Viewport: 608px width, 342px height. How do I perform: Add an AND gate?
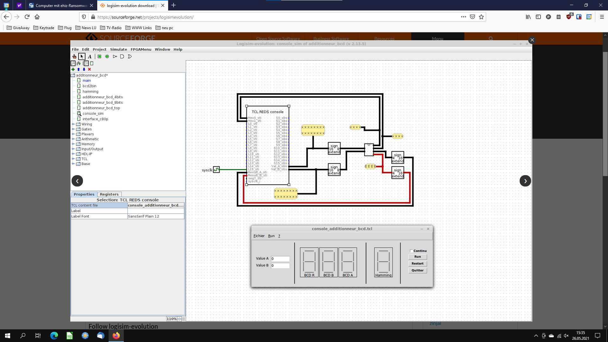(x=122, y=56)
